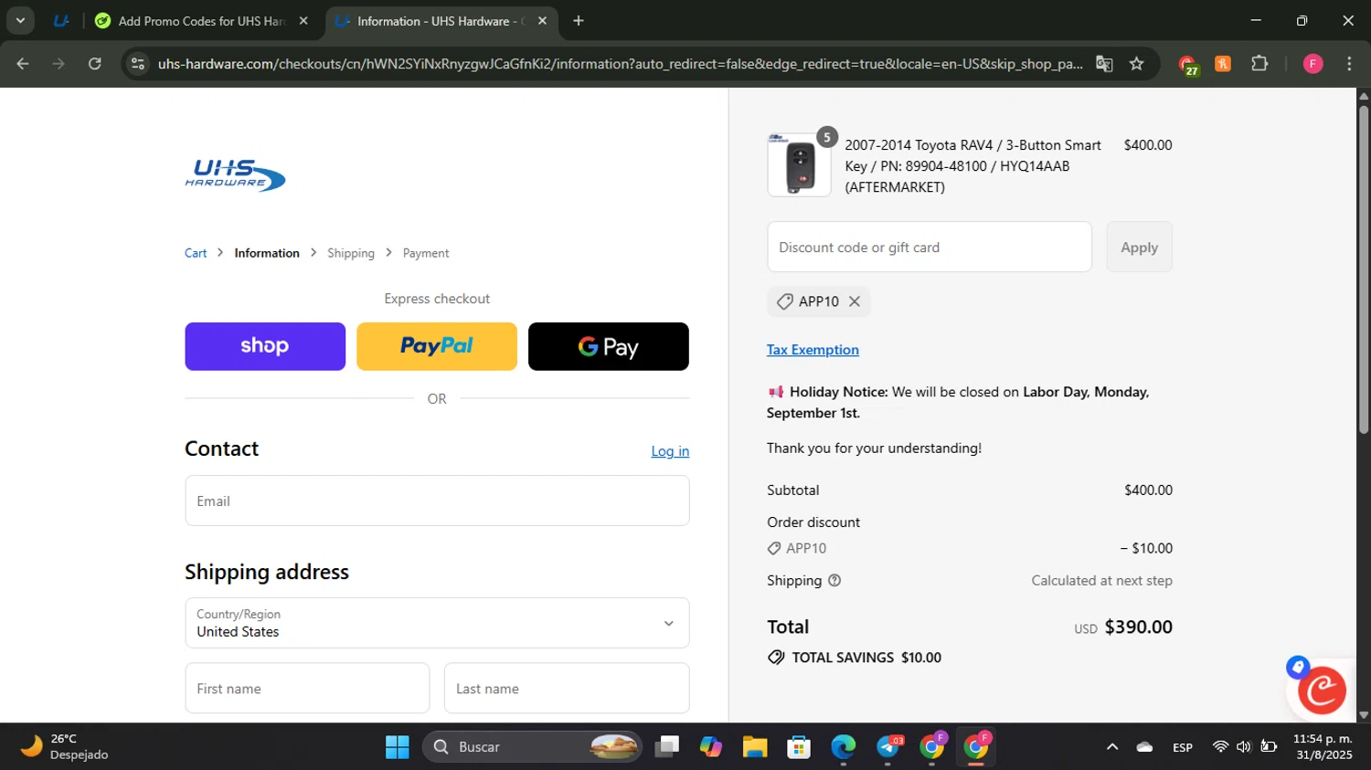Click the Toyota RAV4 key product thumbnail
Viewport: 1371px width, 770px height.
(799, 165)
